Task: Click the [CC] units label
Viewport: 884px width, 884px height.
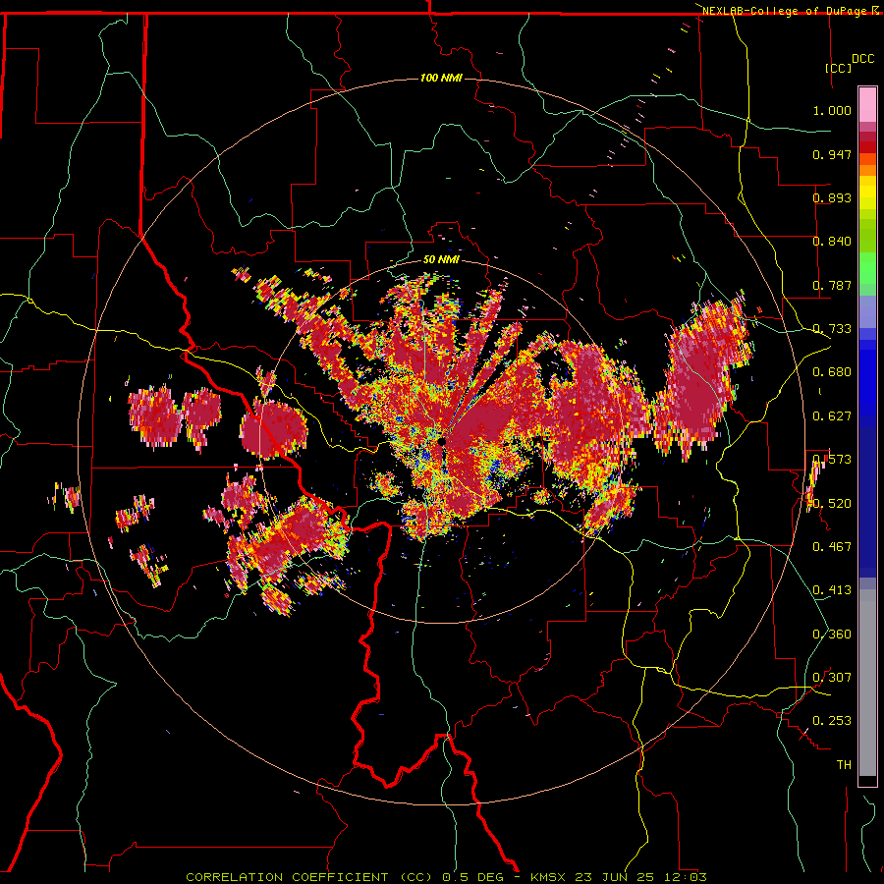Action: tap(838, 68)
